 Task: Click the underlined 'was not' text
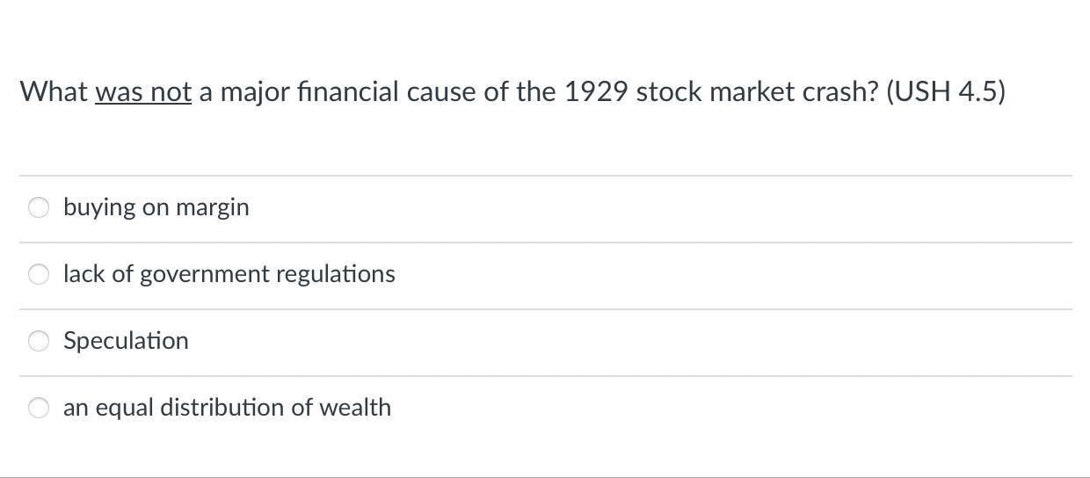point(143,91)
